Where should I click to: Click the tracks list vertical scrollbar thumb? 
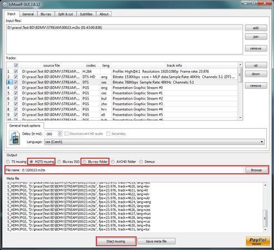[240, 75]
